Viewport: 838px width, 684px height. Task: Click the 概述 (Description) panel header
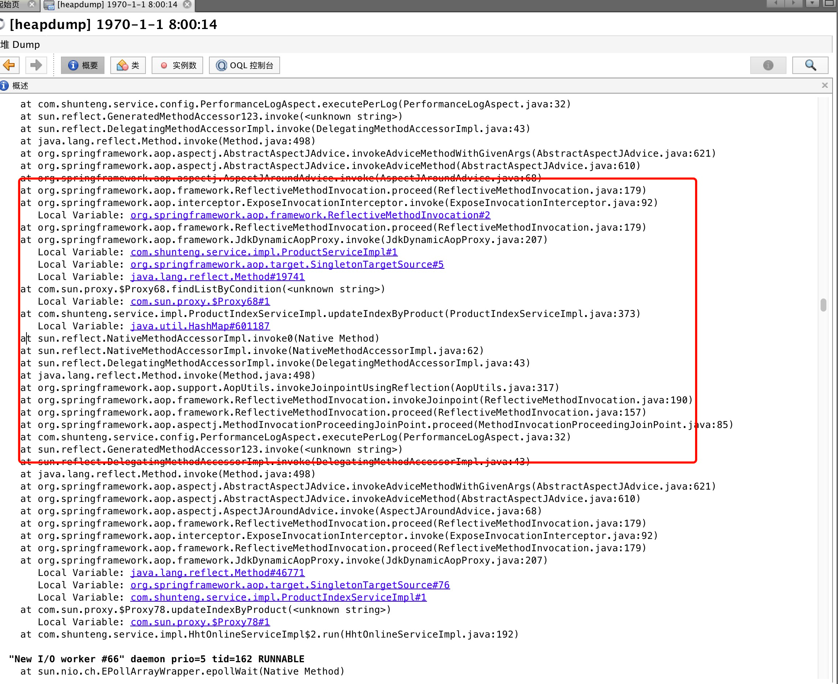point(21,86)
